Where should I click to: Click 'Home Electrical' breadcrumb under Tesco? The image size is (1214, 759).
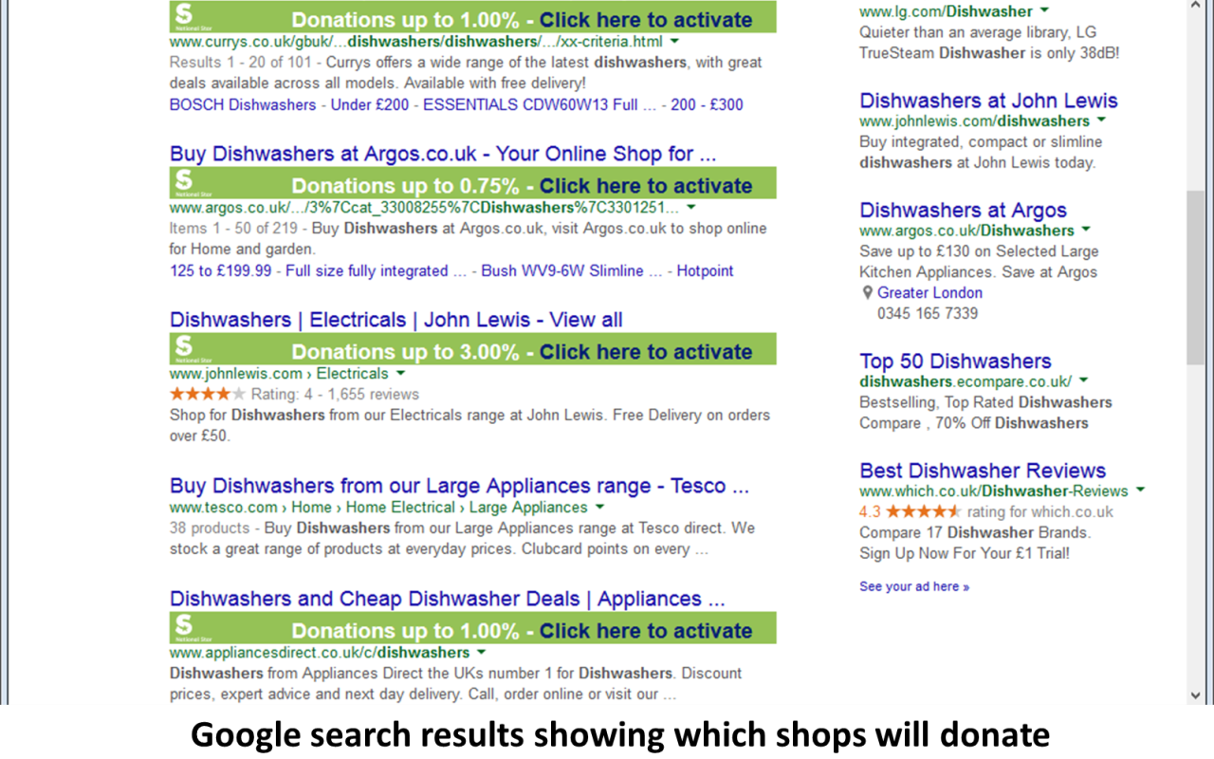click(400, 507)
